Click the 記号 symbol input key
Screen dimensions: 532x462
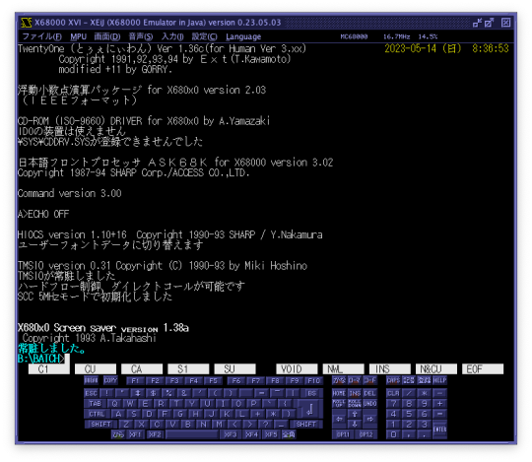409,380
